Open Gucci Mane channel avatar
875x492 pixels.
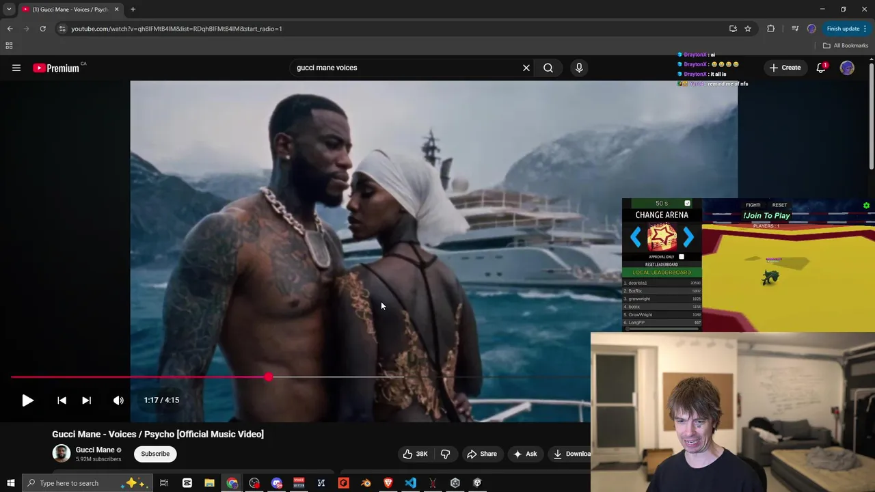pos(62,454)
